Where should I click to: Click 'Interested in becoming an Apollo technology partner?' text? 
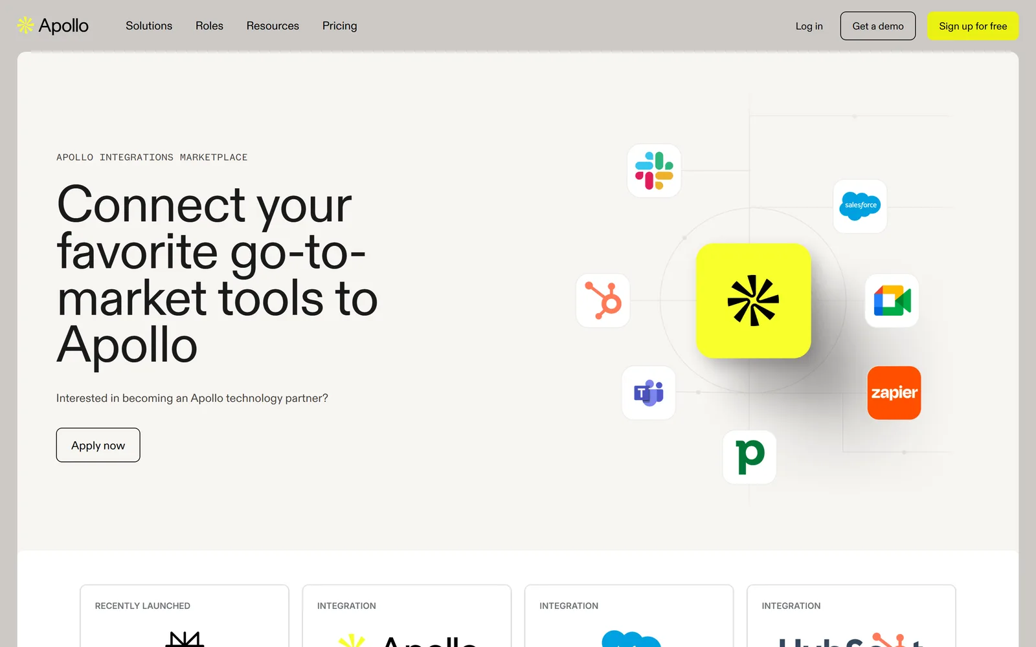point(192,398)
